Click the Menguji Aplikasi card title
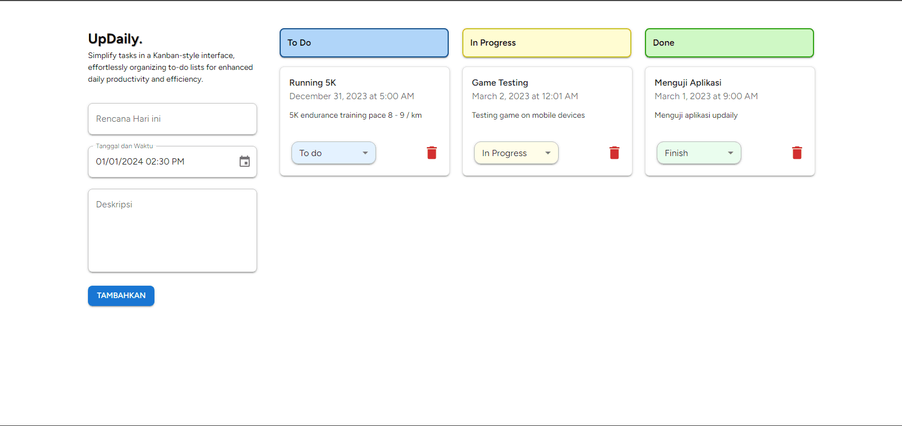The image size is (902, 426). click(688, 83)
